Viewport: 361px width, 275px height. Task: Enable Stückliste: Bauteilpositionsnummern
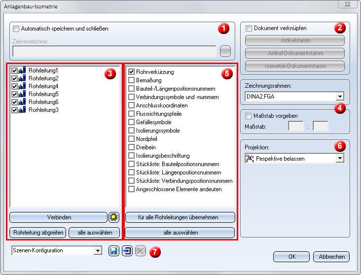click(132, 164)
